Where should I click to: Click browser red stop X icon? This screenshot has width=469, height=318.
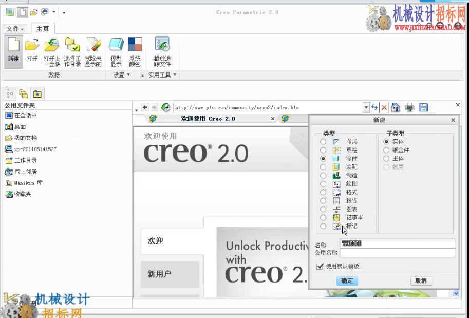point(384,107)
